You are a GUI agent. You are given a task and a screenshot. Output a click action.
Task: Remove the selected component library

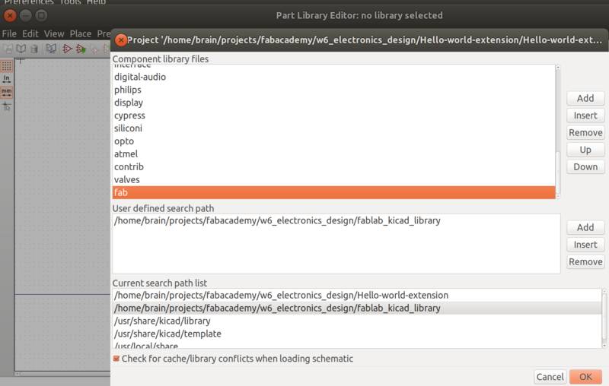pos(585,132)
